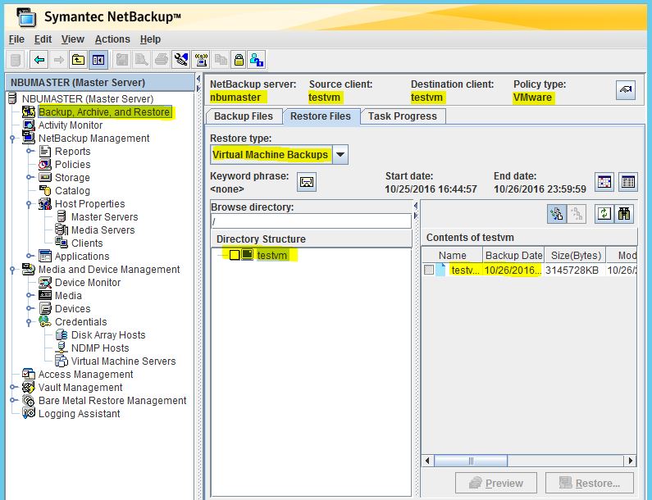
Task: Collapse Media and Device Management node
Action: [12, 270]
